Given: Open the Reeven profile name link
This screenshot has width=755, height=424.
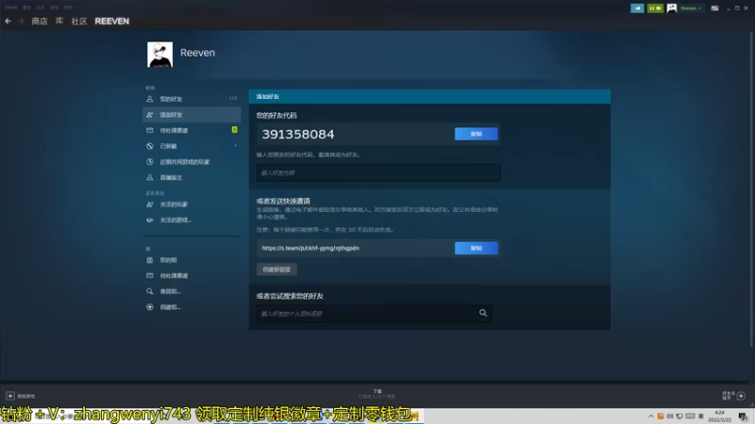Looking at the screenshot, I should click(197, 53).
